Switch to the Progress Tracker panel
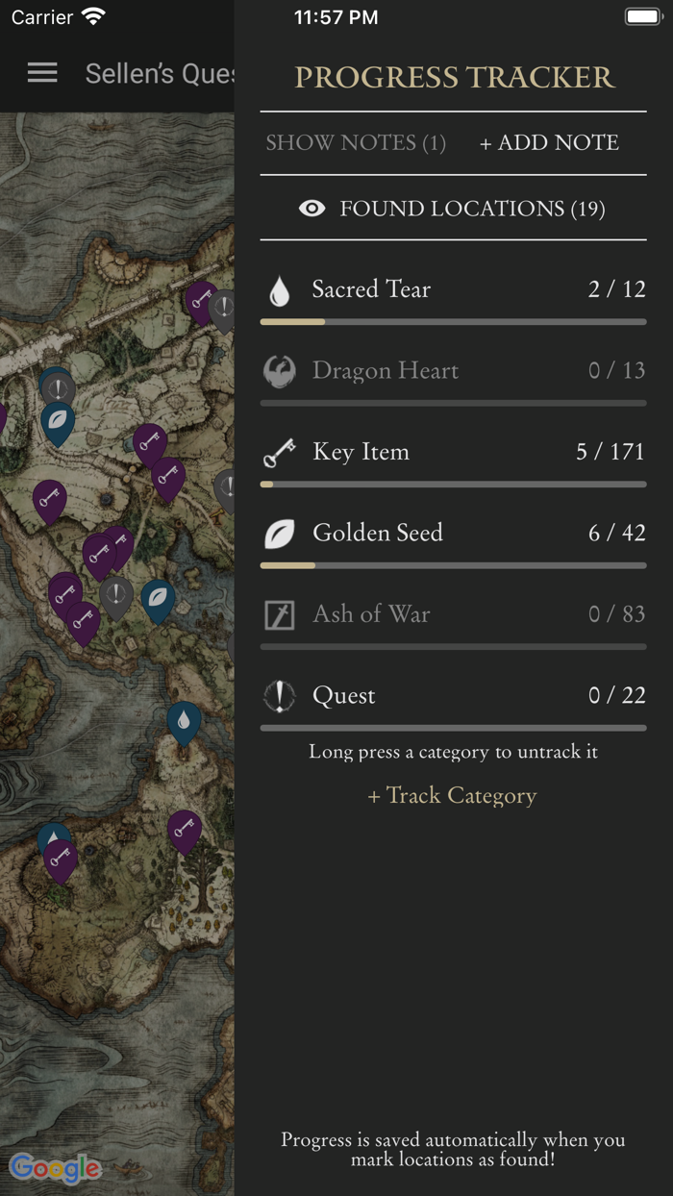The image size is (673, 1196). 453,77
